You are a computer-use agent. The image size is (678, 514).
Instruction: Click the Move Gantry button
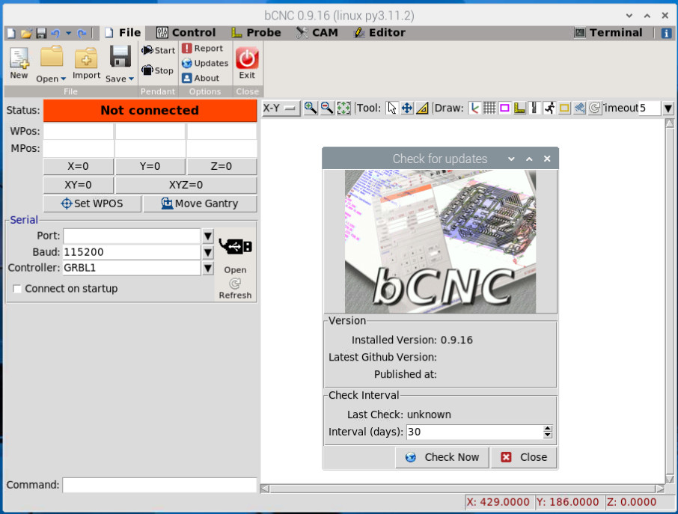click(x=200, y=204)
